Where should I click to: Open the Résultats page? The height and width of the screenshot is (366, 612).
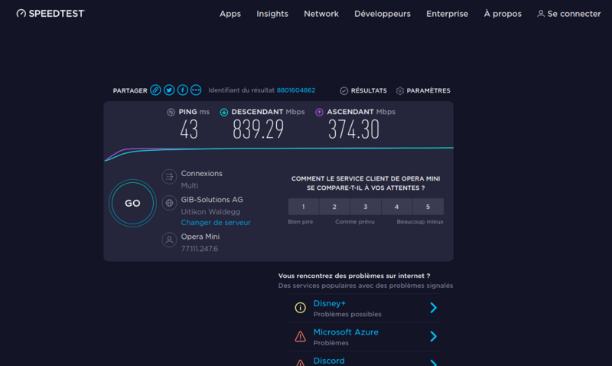click(x=369, y=90)
